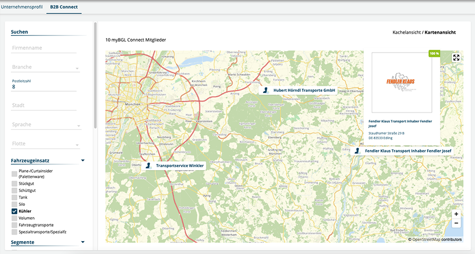Viewport: 475px width, 254px height.
Task: Focus the Firmenname input field
Action: point(44,48)
